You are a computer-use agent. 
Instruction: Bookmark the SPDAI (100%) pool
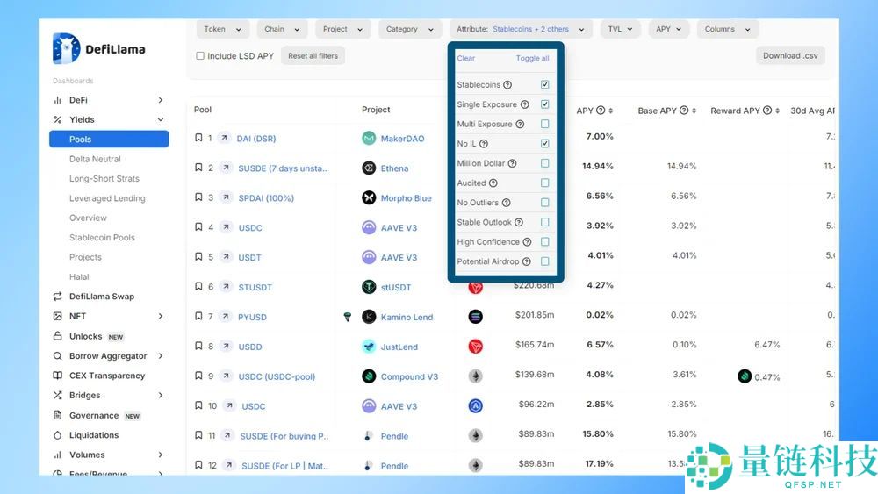(198, 197)
